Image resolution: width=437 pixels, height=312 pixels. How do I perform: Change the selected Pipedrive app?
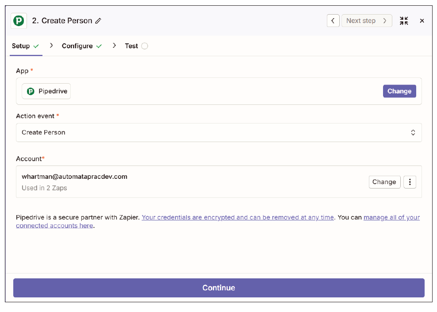coord(399,91)
